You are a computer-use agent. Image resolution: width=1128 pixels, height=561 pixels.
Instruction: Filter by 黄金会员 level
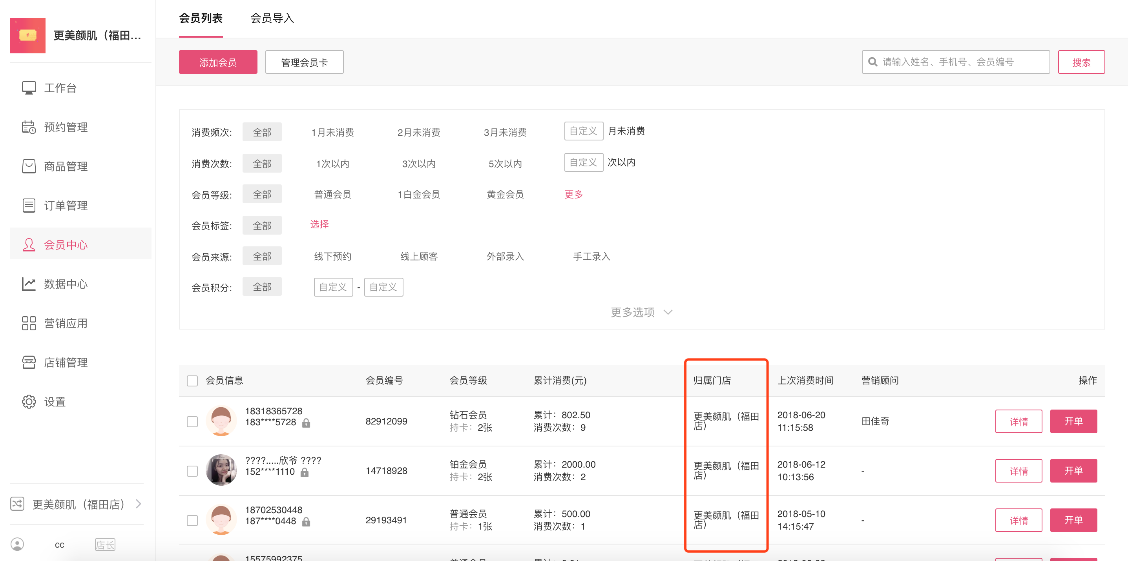505,194
